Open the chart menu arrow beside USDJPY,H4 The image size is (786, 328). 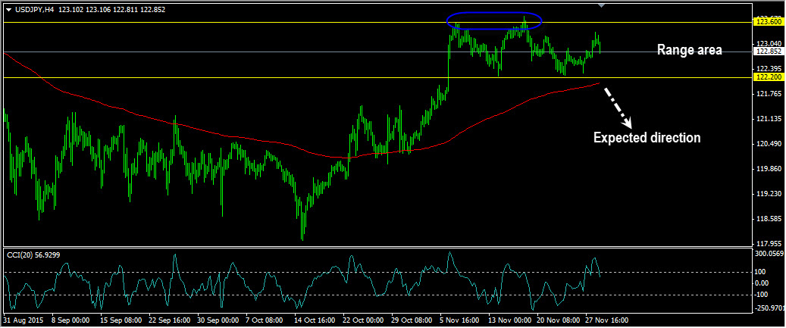[8, 10]
